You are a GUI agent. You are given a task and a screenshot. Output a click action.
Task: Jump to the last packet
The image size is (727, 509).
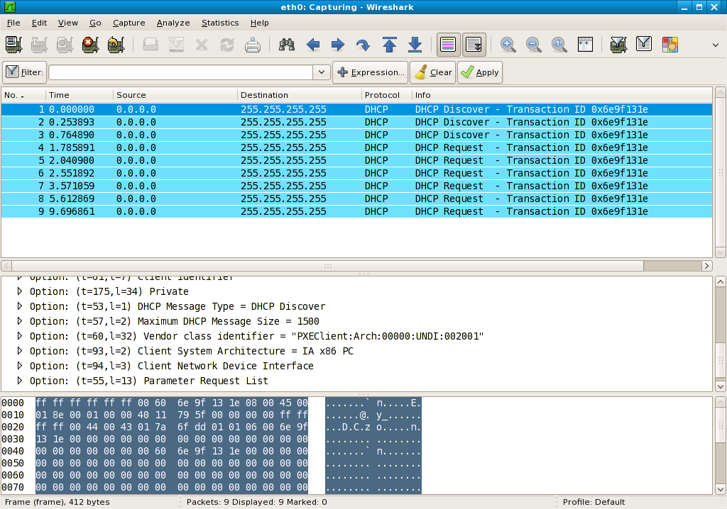(x=415, y=45)
